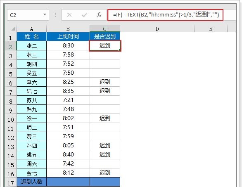The height and width of the screenshot is (187, 242).
Task: Select cell B14 showing 8:40
Action: (x=68, y=154)
